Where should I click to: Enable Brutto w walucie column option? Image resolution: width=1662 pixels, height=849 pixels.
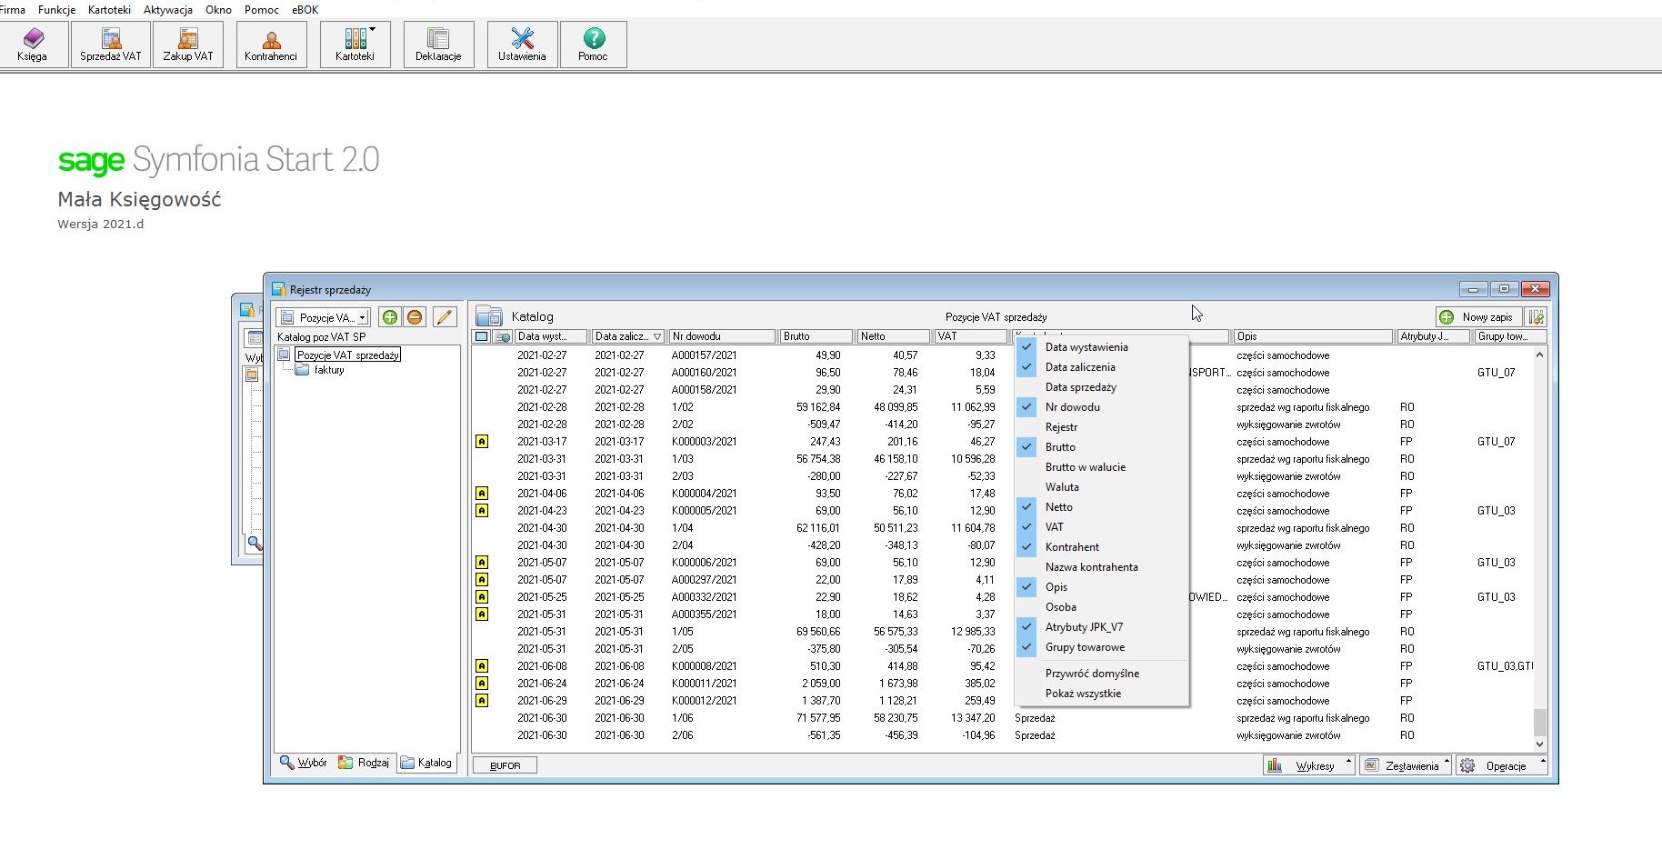(1101, 467)
